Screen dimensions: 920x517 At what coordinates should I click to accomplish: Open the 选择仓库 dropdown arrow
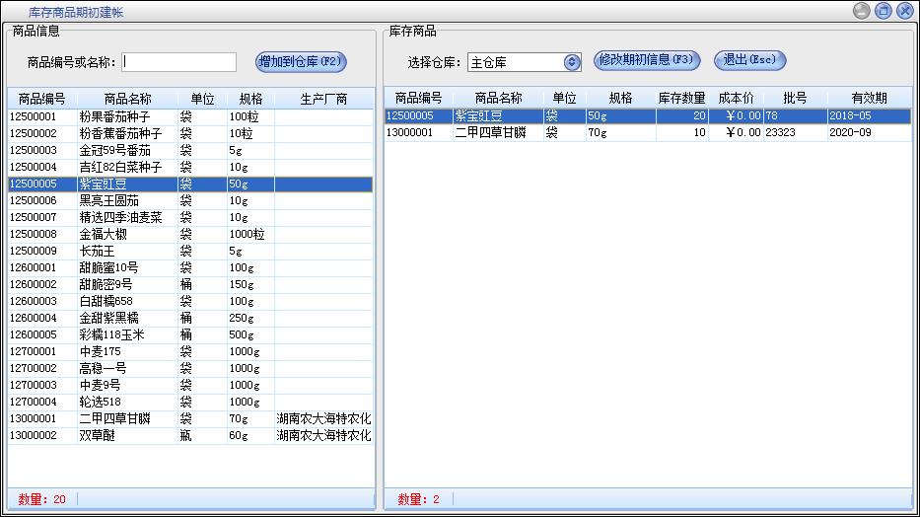(x=572, y=62)
